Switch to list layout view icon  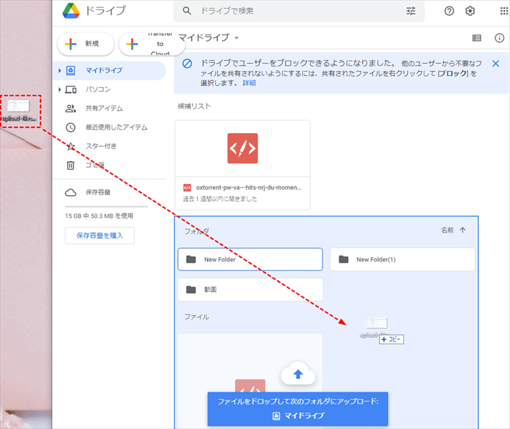pyautogui.click(x=477, y=38)
